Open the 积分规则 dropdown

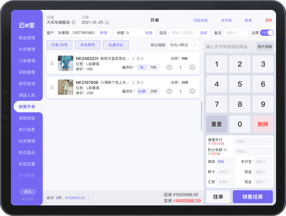point(183,45)
